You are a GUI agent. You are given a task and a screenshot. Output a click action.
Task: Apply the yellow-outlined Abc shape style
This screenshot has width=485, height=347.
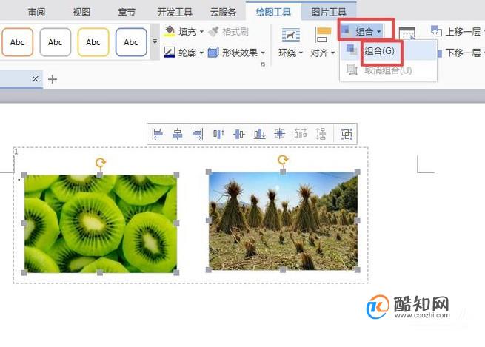(x=93, y=42)
